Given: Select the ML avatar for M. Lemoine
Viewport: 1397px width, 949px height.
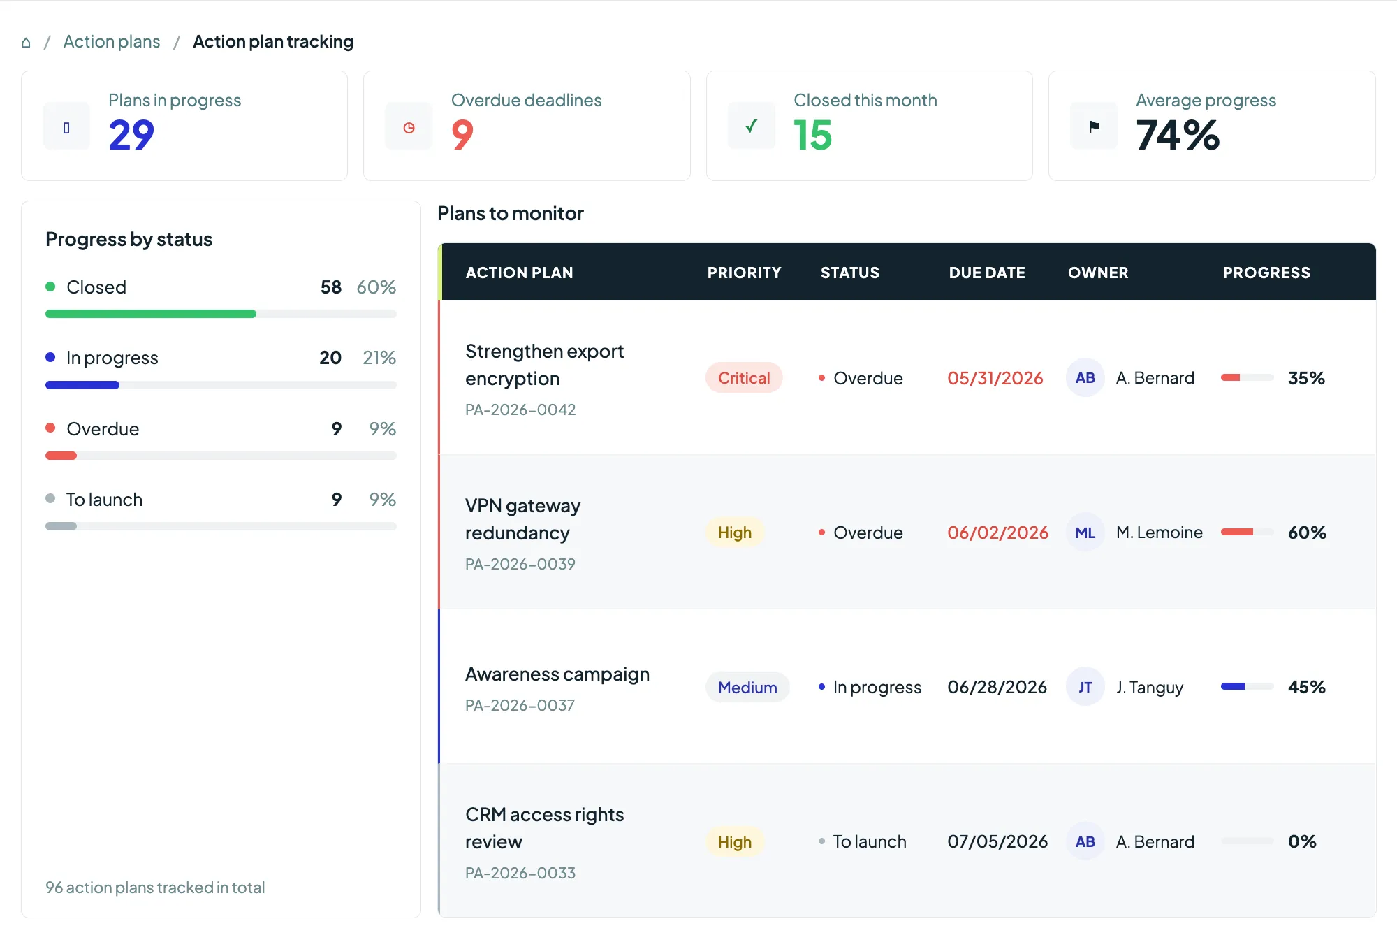Looking at the screenshot, I should (x=1085, y=533).
